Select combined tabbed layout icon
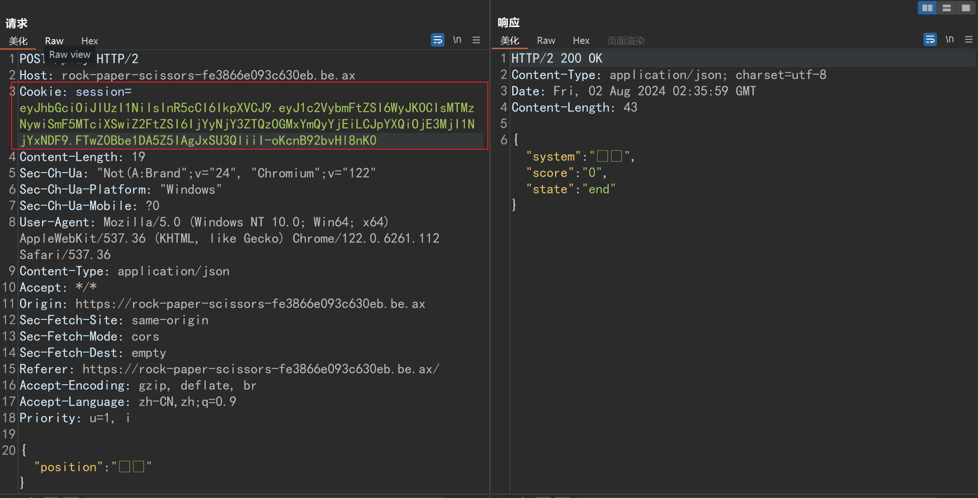The image size is (978, 498). [966, 8]
